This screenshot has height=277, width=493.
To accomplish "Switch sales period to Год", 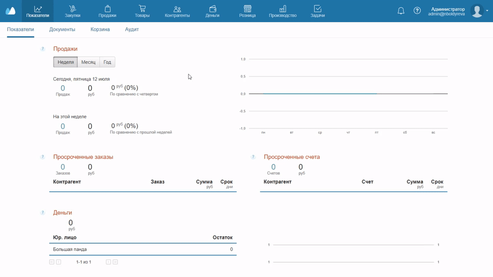I will coord(107,62).
